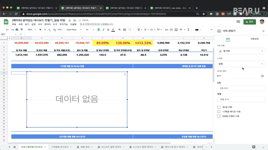Enable use row 17 as headers

(219, 112)
